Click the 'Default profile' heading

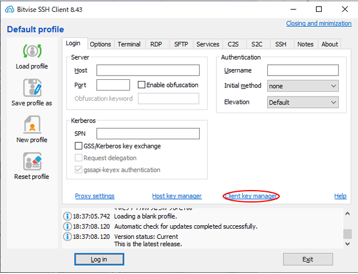point(35,29)
